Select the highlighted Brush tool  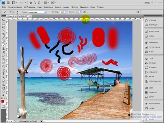(x=3, y=45)
